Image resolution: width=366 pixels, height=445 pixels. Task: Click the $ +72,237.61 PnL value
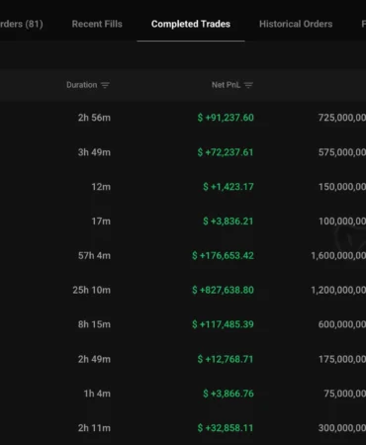pyautogui.click(x=226, y=152)
